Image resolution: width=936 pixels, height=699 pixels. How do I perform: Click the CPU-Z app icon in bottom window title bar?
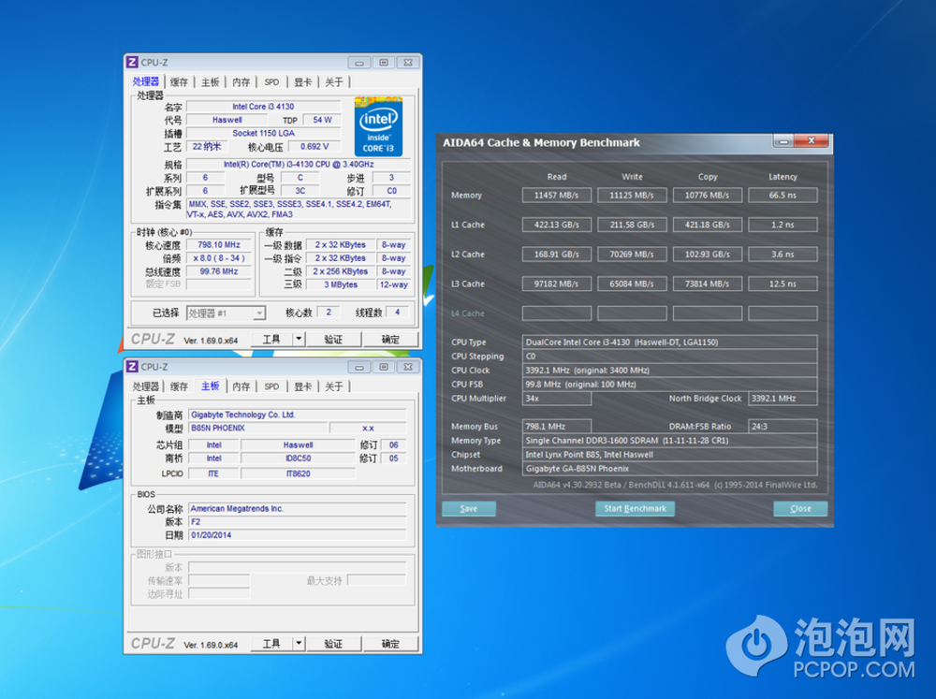[x=133, y=367]
